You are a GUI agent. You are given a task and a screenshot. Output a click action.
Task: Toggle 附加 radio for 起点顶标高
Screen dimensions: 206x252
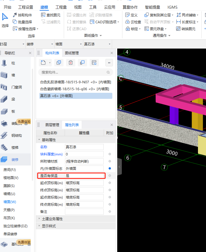110,183
